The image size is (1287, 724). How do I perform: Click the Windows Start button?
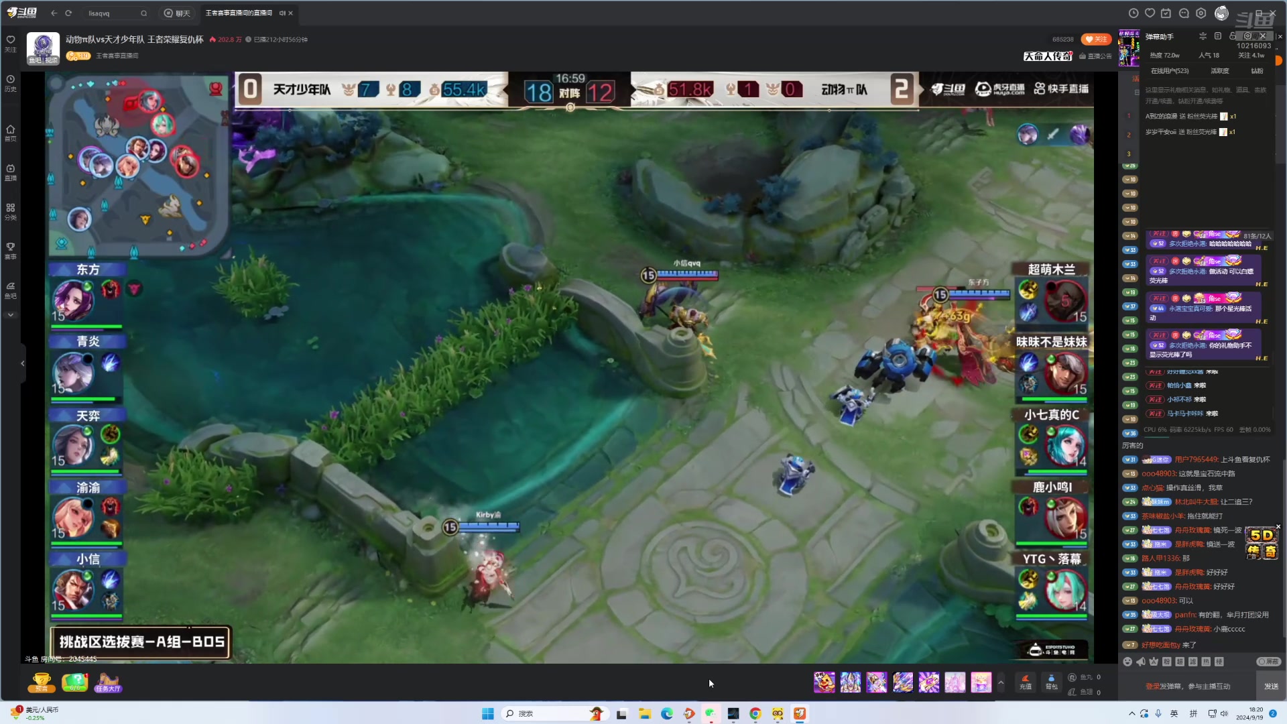tap(488, 713)
